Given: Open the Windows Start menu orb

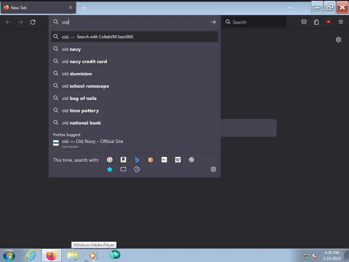Looking at the screenshot, I should (9, 255).
